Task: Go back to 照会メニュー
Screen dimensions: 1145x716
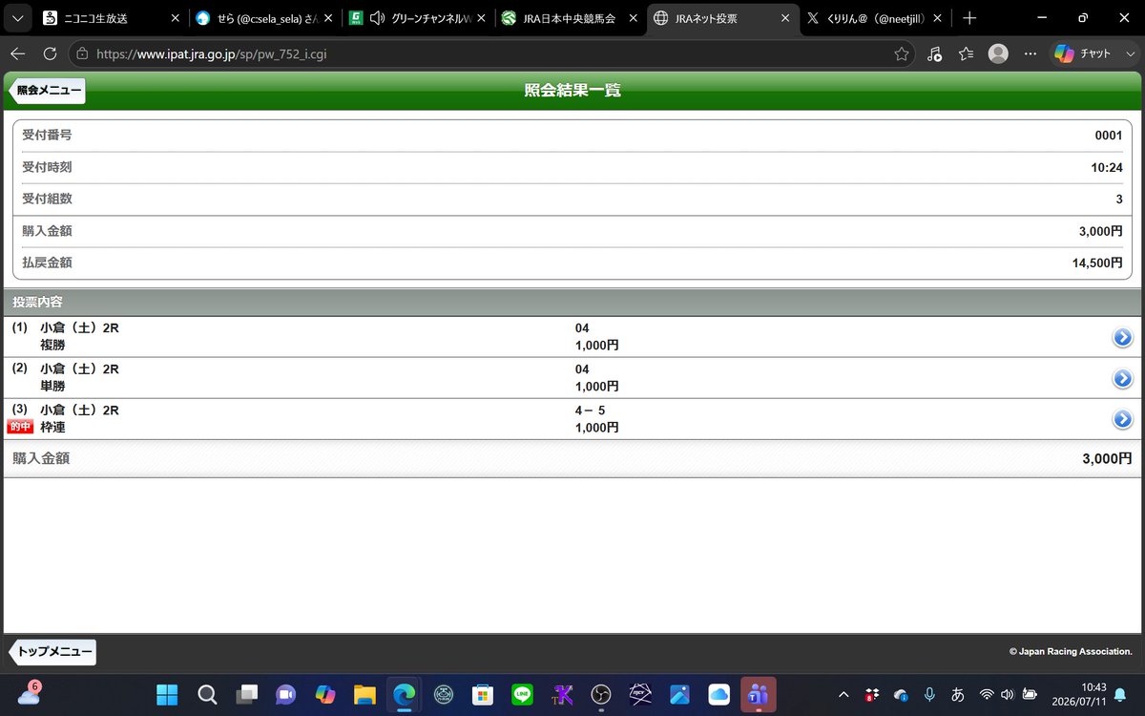Action: (x=47, y=91)
